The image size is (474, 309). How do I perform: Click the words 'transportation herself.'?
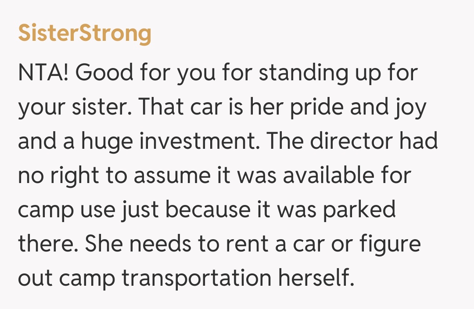(237, 278)
